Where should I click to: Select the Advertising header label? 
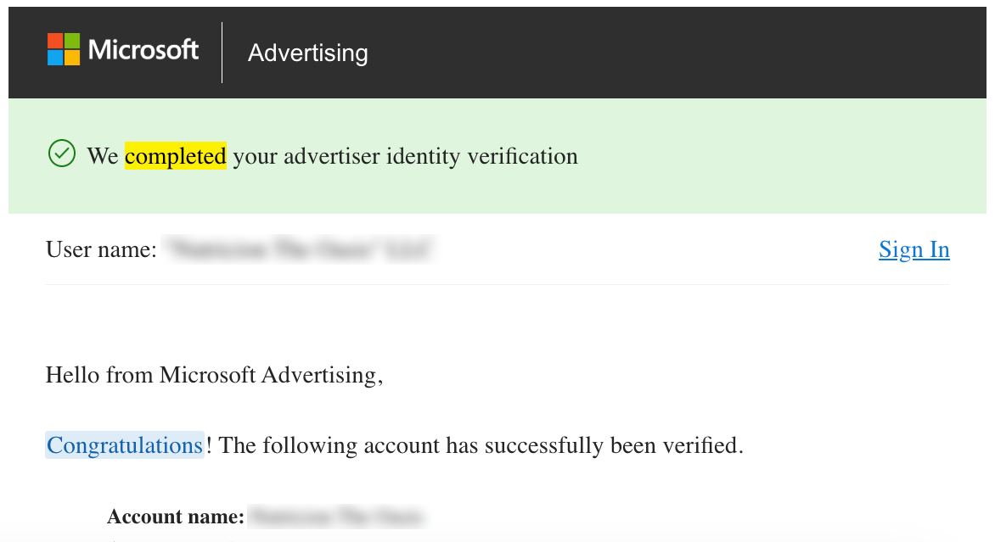[x=307, y=53]
